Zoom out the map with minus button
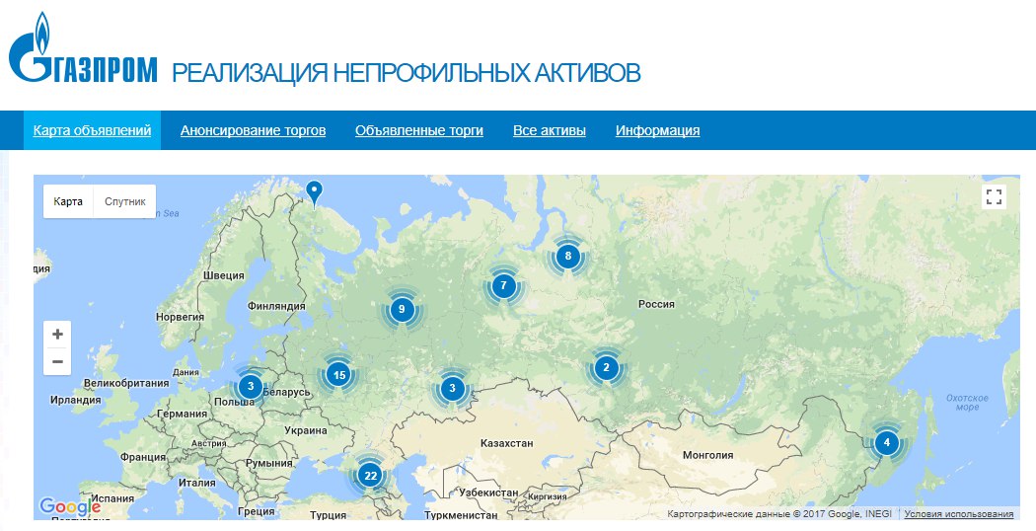The image size is (1036, 531). 57,361
